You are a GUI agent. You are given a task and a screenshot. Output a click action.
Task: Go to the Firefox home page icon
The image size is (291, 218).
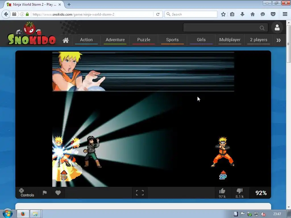pos(253,14)
